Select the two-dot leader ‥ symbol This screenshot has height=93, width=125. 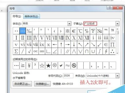coord(16,31)
